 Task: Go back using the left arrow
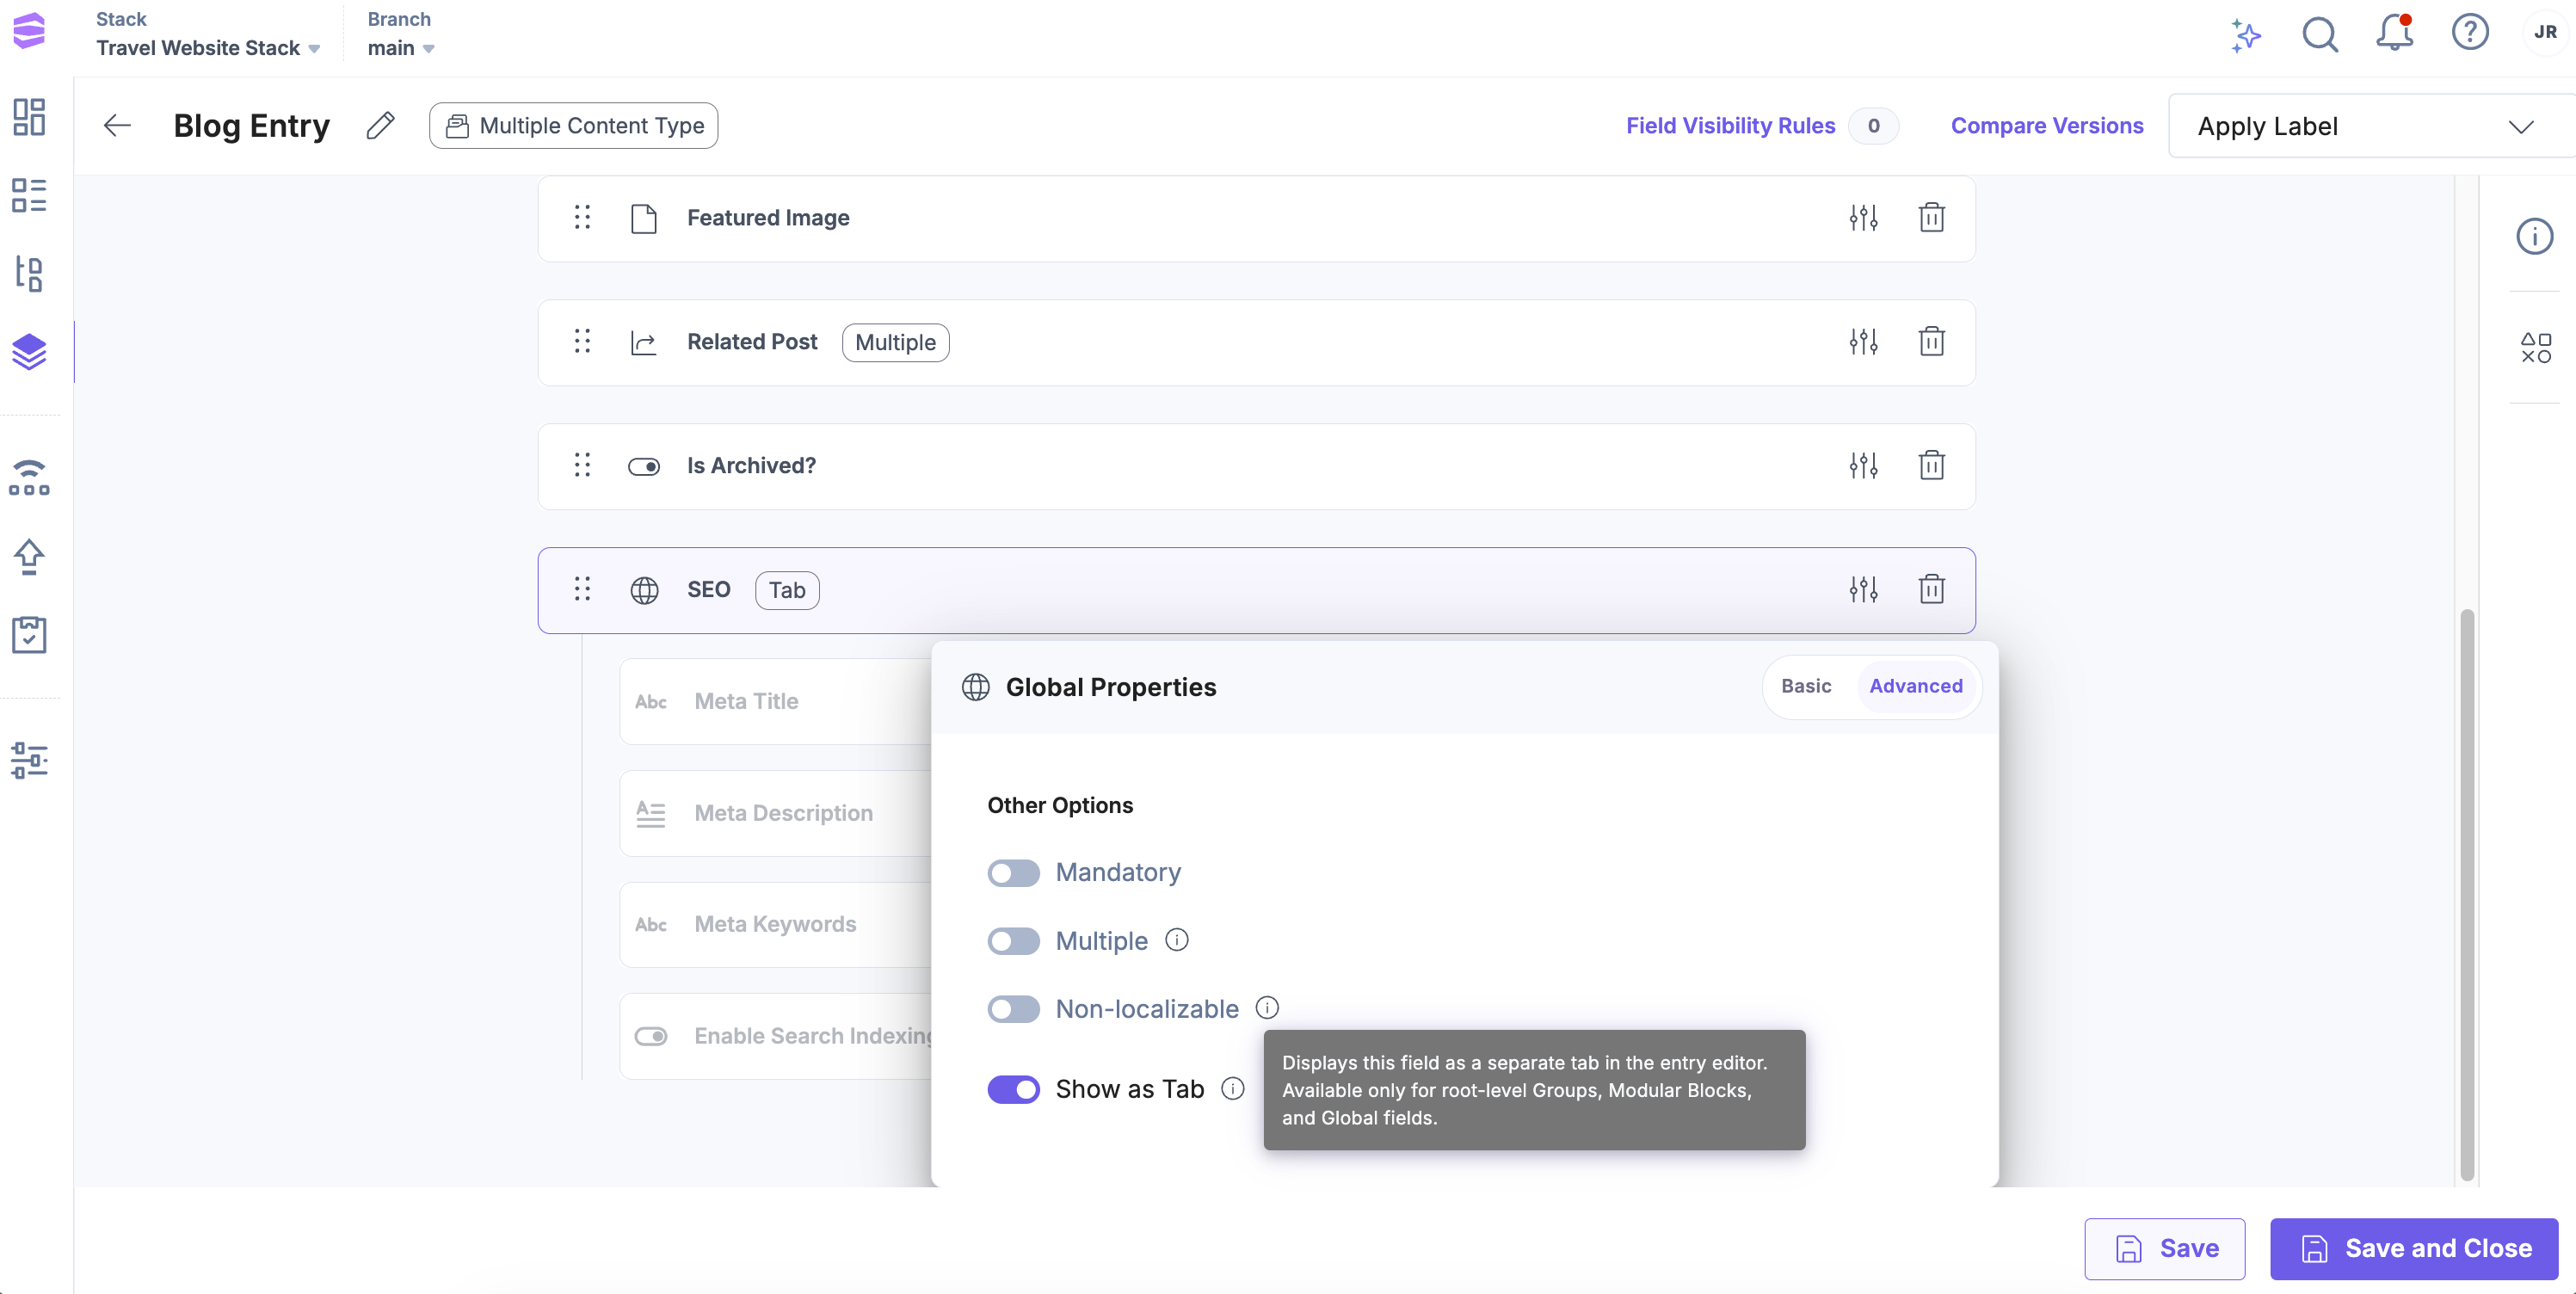pyautogui.click(x=118, y=126)
